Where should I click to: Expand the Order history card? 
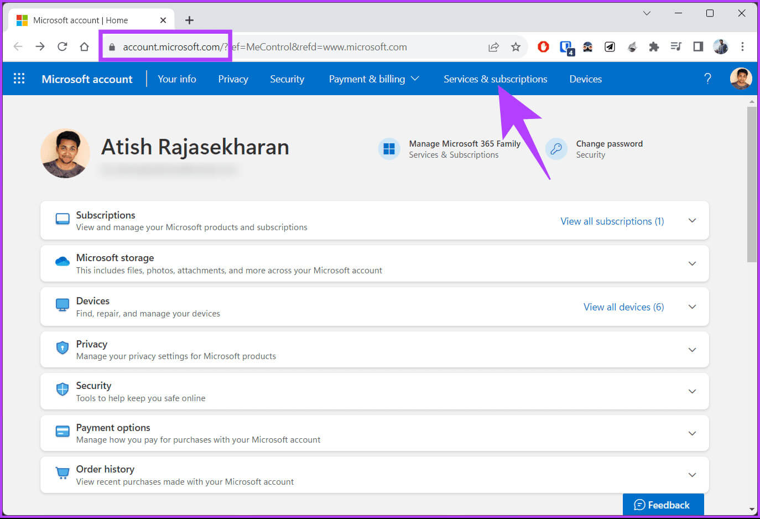[x=692, y=475]
